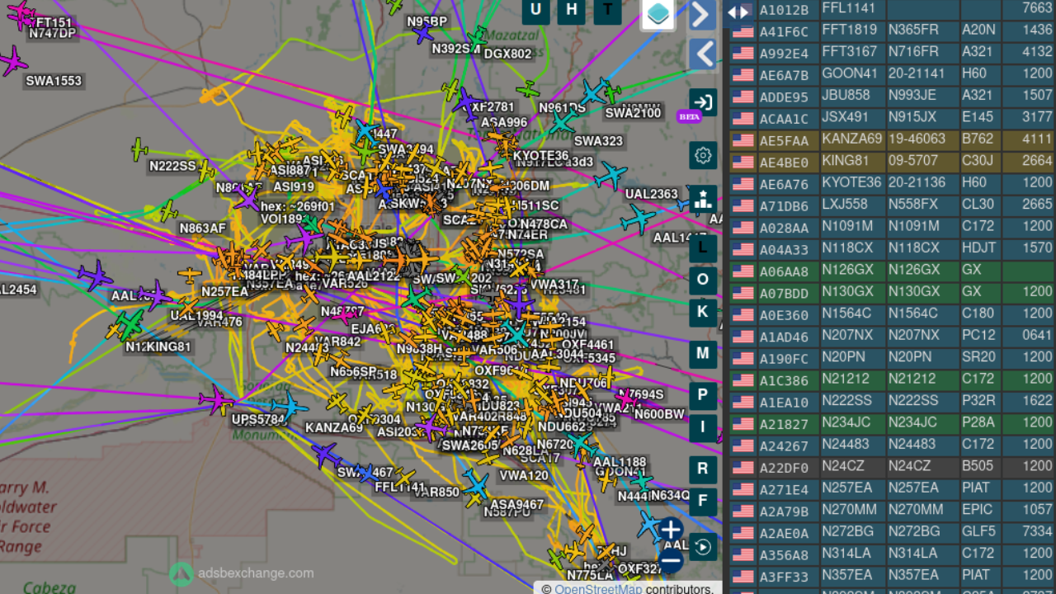Toggle the sidebar with double-arrow button
The width and height of the screenshot is (1056, 594).
[738, 12]
